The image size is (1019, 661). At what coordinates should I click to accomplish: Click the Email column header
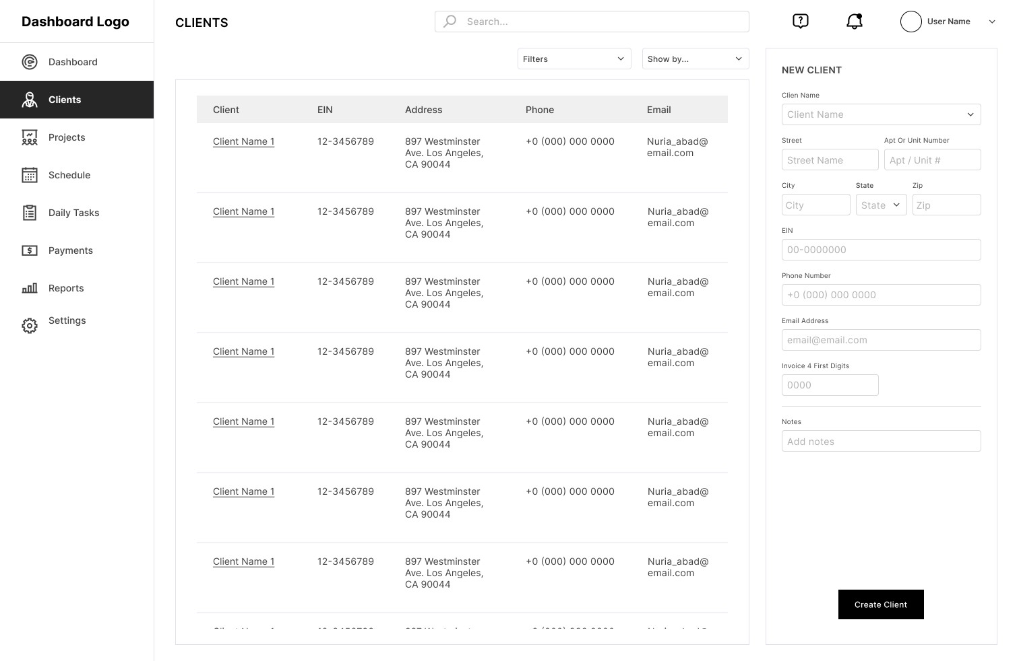[658, 110]
